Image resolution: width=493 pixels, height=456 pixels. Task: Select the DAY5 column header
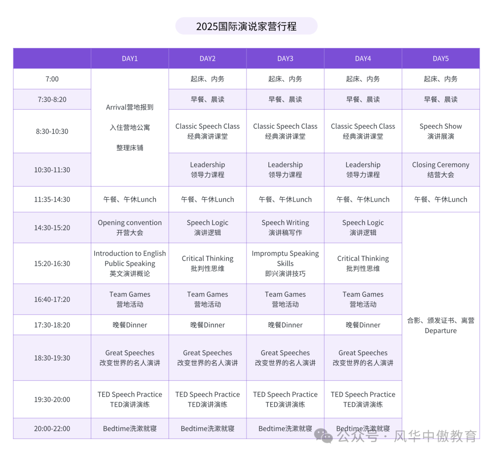tap(441, 58)
